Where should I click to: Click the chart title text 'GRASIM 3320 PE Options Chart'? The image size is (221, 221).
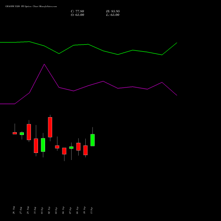tap(22, 7)
